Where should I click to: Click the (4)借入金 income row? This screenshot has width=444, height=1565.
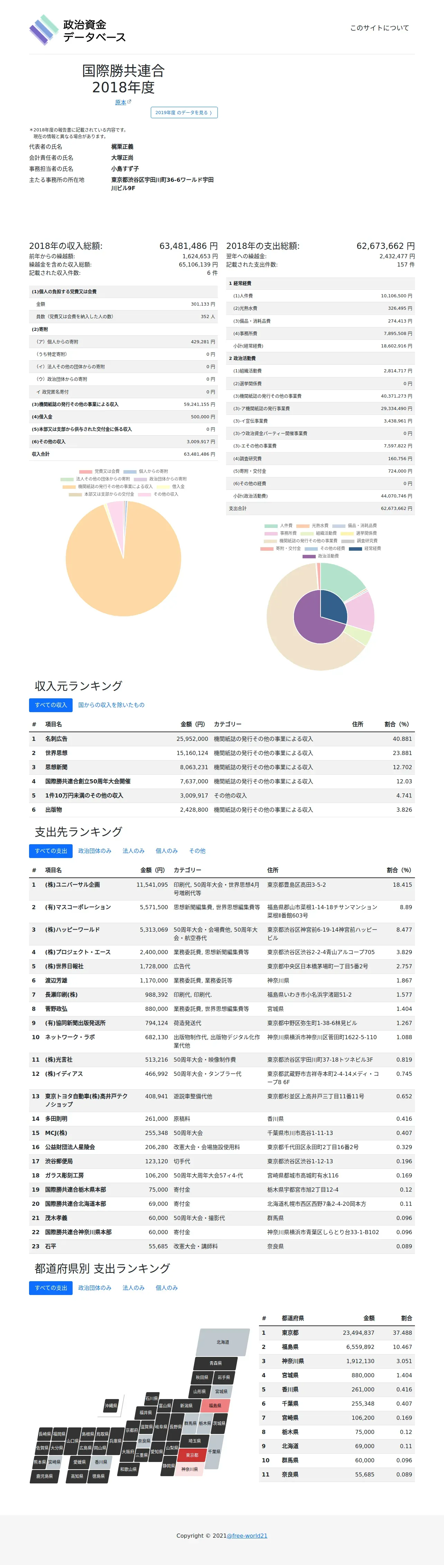(123, 417)
